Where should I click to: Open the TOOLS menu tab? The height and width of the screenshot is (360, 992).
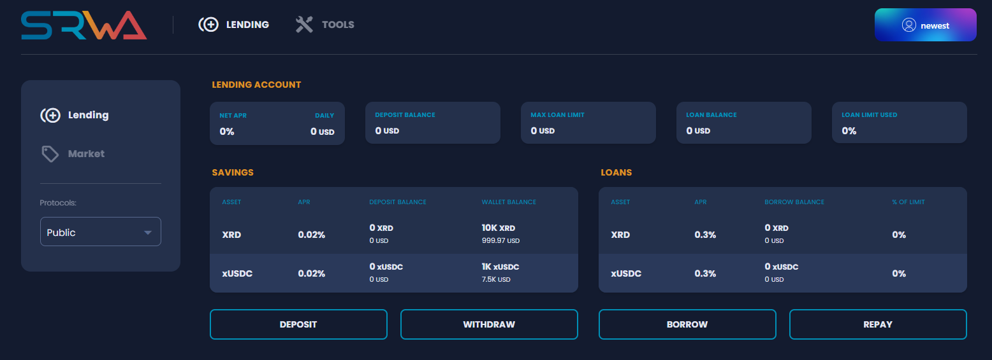337,25
